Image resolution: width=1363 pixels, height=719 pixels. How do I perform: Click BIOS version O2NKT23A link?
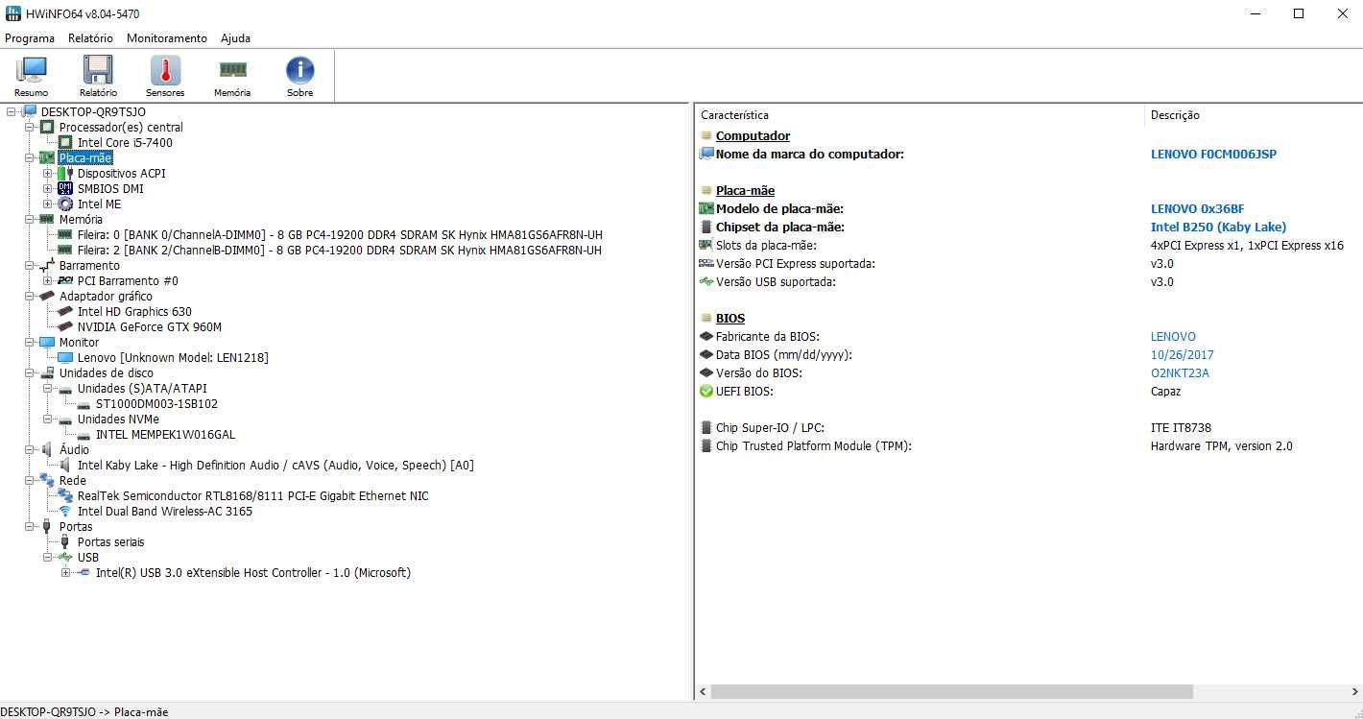click(1180, 373)
